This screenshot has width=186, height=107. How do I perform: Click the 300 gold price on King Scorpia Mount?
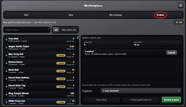[72, 93]
